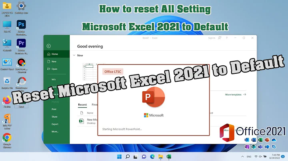Open the Windows Start menu

click(119, 157)
